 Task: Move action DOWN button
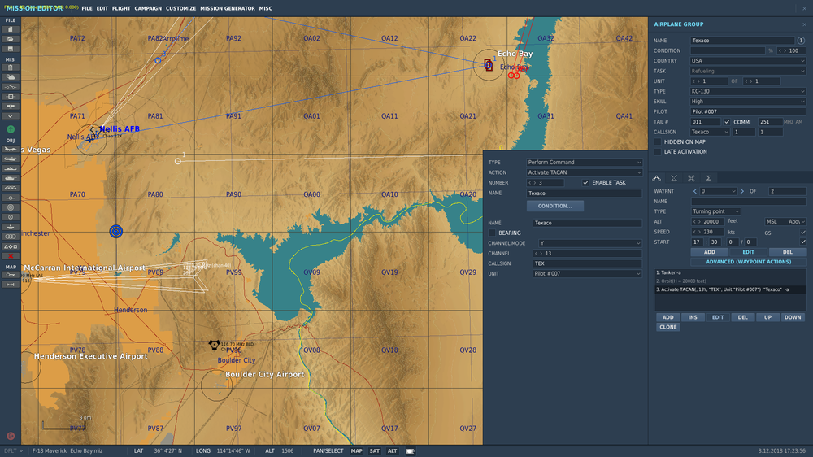(x=792, y=317)
